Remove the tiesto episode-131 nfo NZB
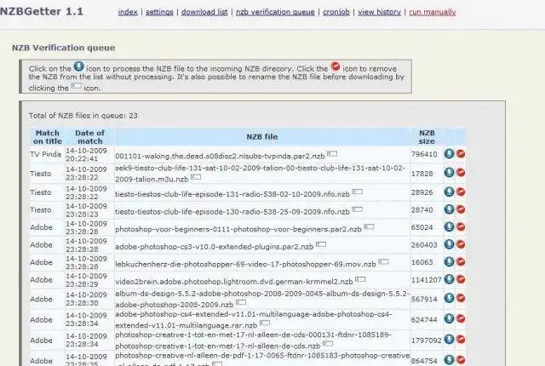This screenshot has width=545, height=366. click(461, 192)
